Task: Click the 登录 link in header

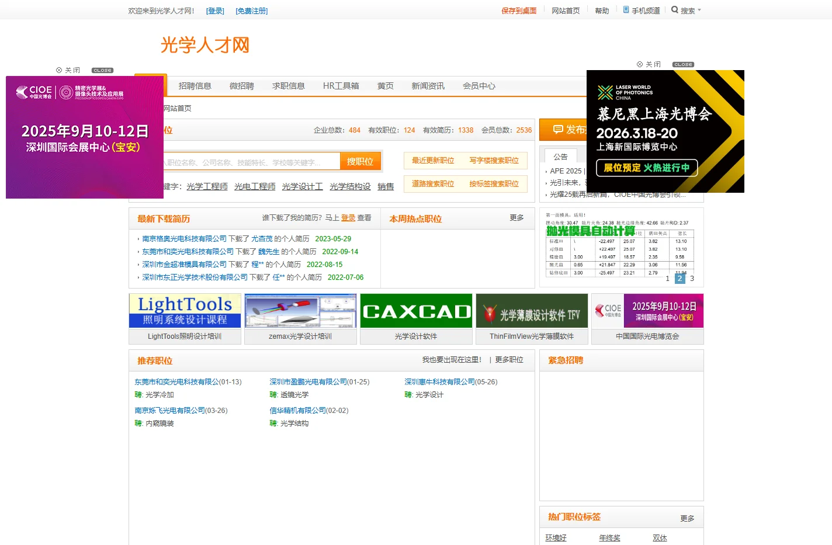Action: tap(215, 11)
